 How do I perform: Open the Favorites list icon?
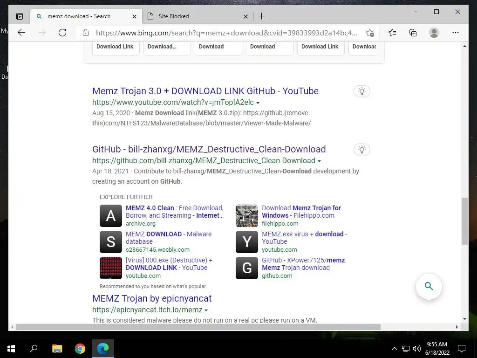pyautogui.click(x=392, y=33)
